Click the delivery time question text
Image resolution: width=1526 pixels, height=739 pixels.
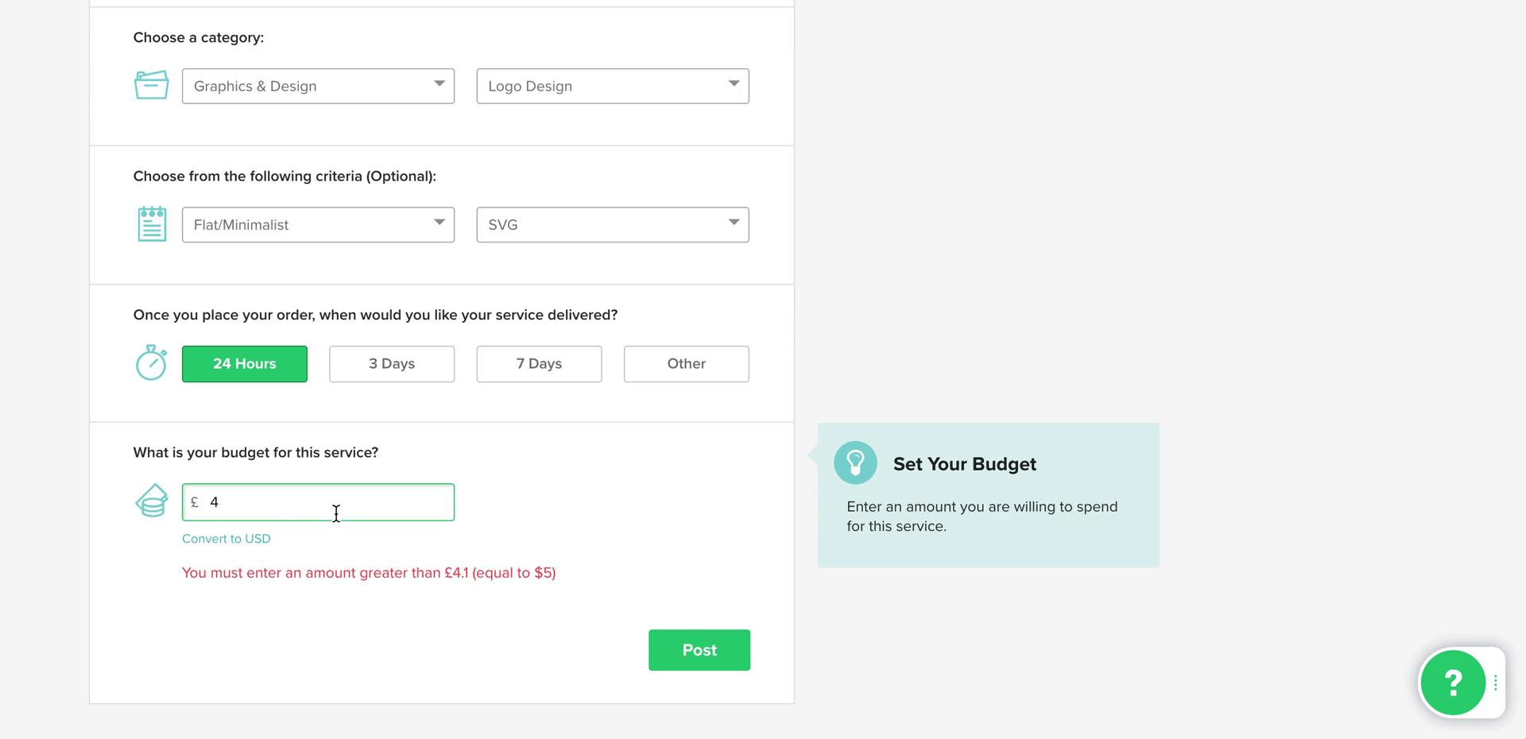click(x=375, y=315)
